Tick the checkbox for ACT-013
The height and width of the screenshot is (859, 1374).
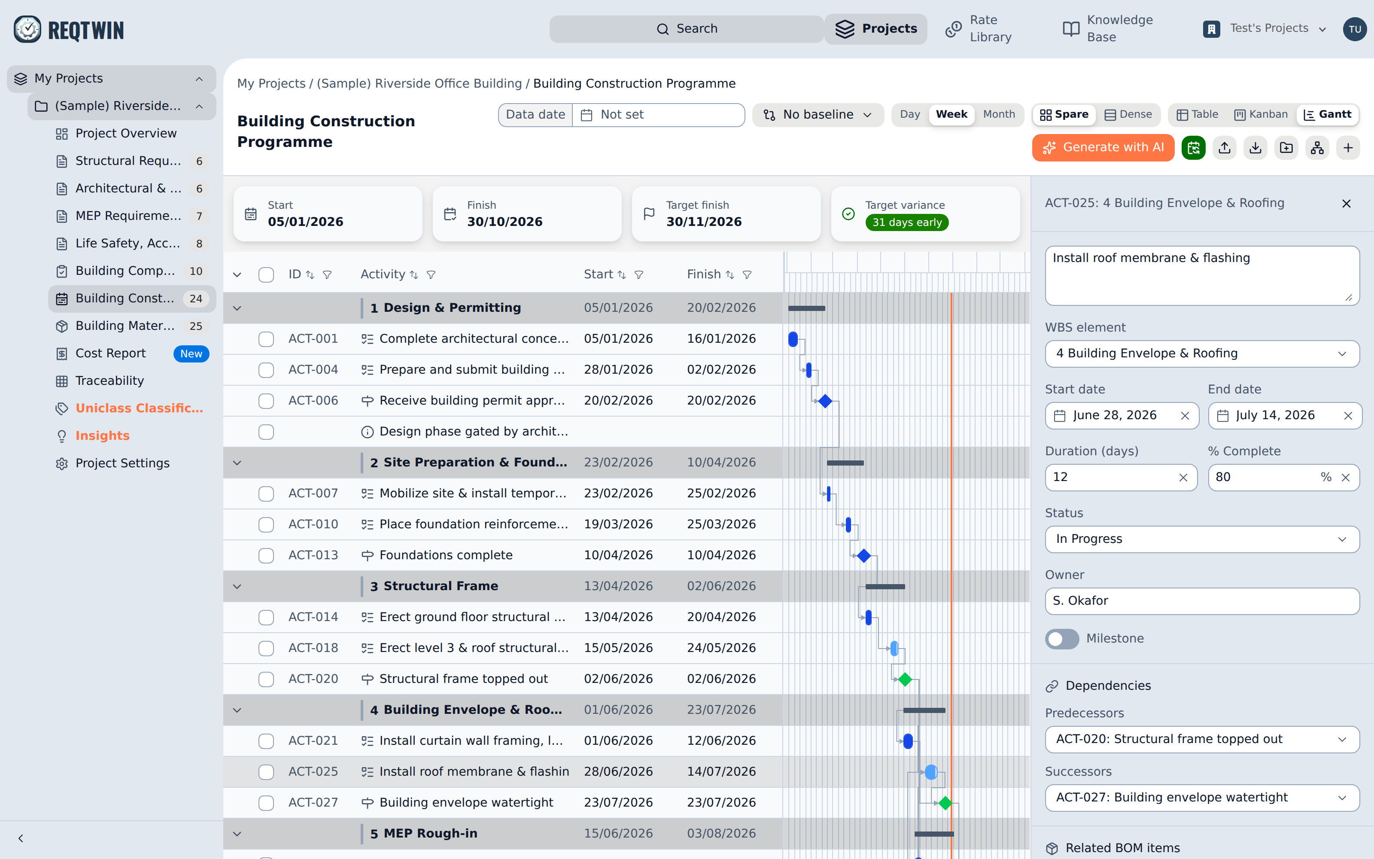pyautogui.click(x=266, y=556)
